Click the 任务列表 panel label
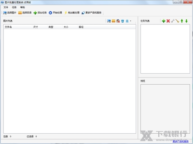Image resolution: width=193 pixels, height=144 pixels. coord(145,21)
